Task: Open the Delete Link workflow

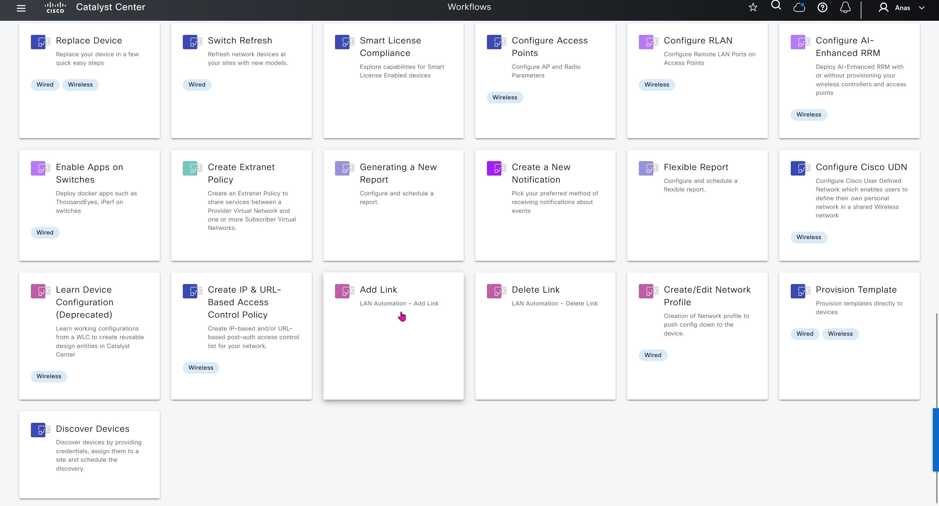Action: click(535, 290)
